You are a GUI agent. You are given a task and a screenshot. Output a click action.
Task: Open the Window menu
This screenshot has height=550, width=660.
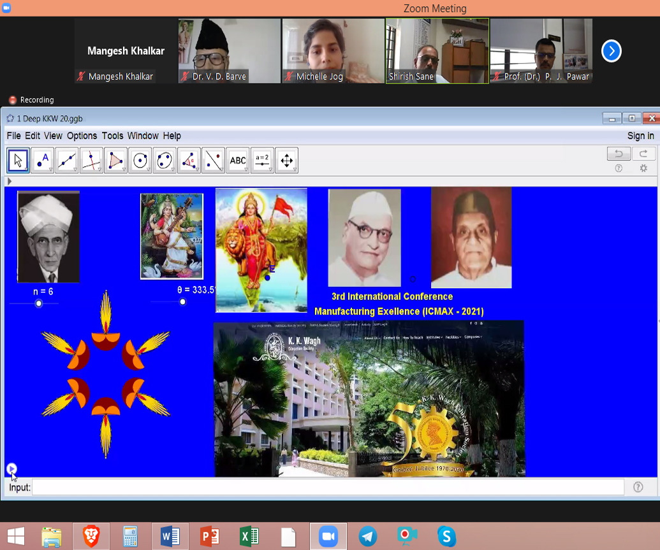pyautogui.click(x=143, y=136)
